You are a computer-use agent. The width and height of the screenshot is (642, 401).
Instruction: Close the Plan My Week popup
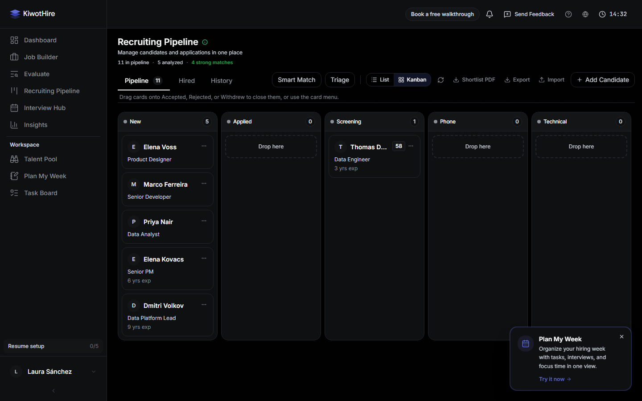pos(621,337)
